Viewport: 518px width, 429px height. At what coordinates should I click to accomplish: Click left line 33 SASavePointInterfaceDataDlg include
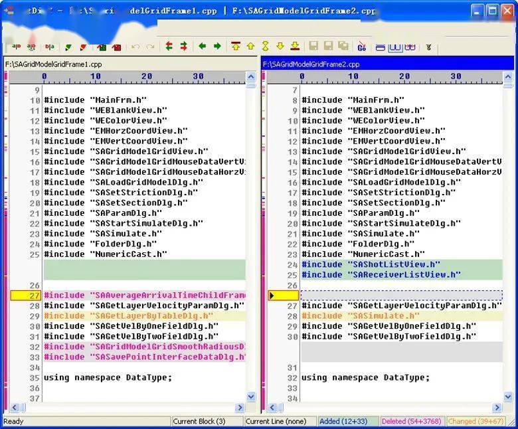click(145, 357)
